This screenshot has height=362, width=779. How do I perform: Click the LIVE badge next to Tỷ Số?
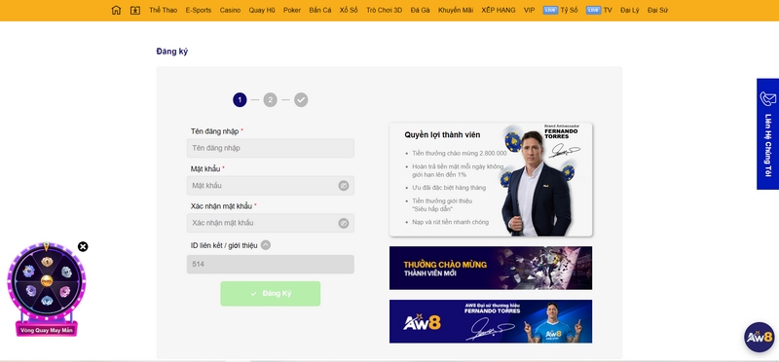(x=550, y=10)
